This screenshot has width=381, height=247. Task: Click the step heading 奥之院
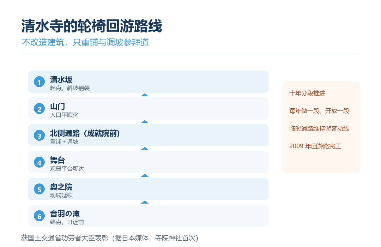[x=61, y=187]
